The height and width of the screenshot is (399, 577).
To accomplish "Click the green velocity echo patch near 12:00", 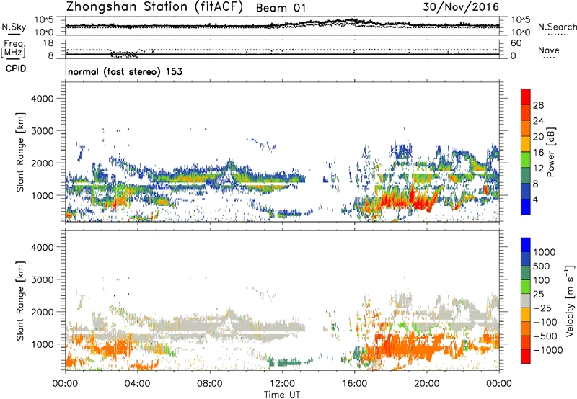I will tap(289, 362).
